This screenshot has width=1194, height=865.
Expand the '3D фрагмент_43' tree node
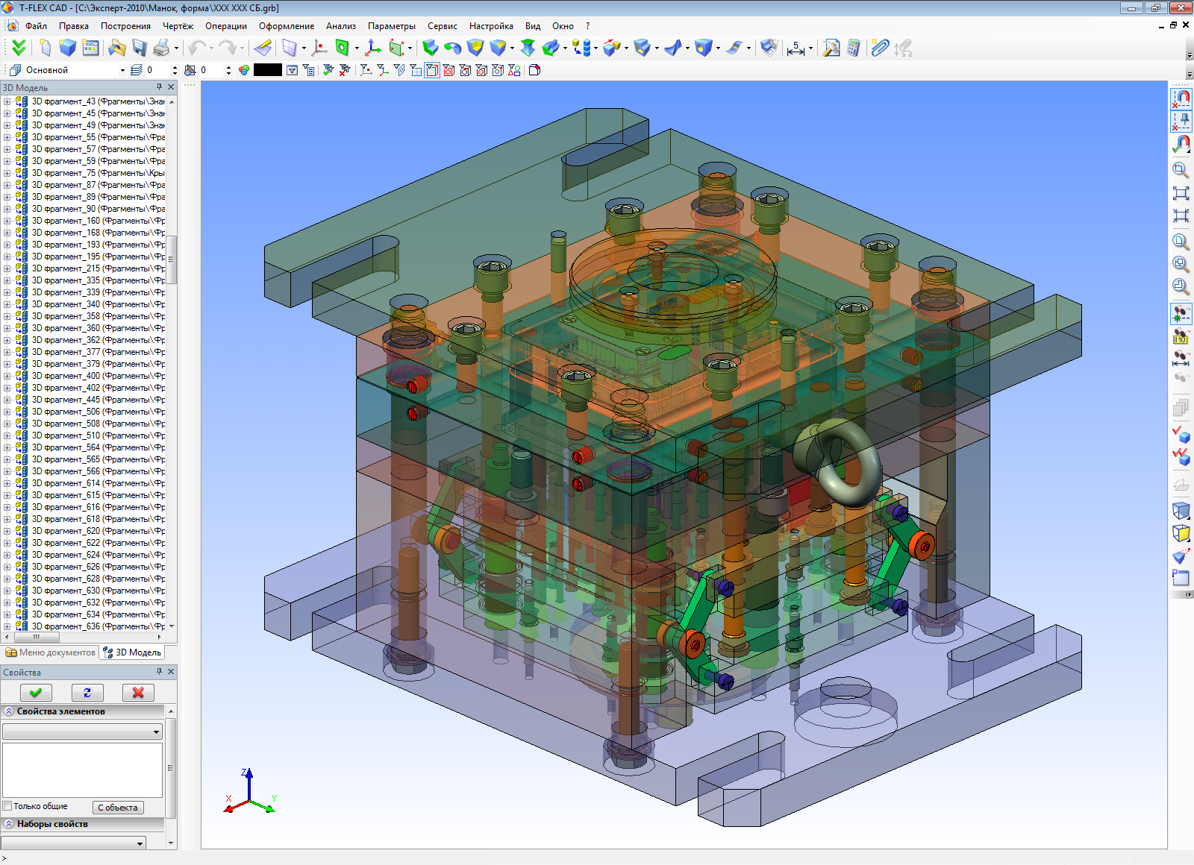[7, 101]
